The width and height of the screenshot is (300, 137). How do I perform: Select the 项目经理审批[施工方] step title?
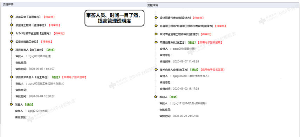pos(172,42)
